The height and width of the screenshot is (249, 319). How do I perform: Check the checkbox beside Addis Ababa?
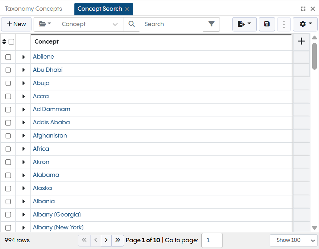click(x=8, y=123)
